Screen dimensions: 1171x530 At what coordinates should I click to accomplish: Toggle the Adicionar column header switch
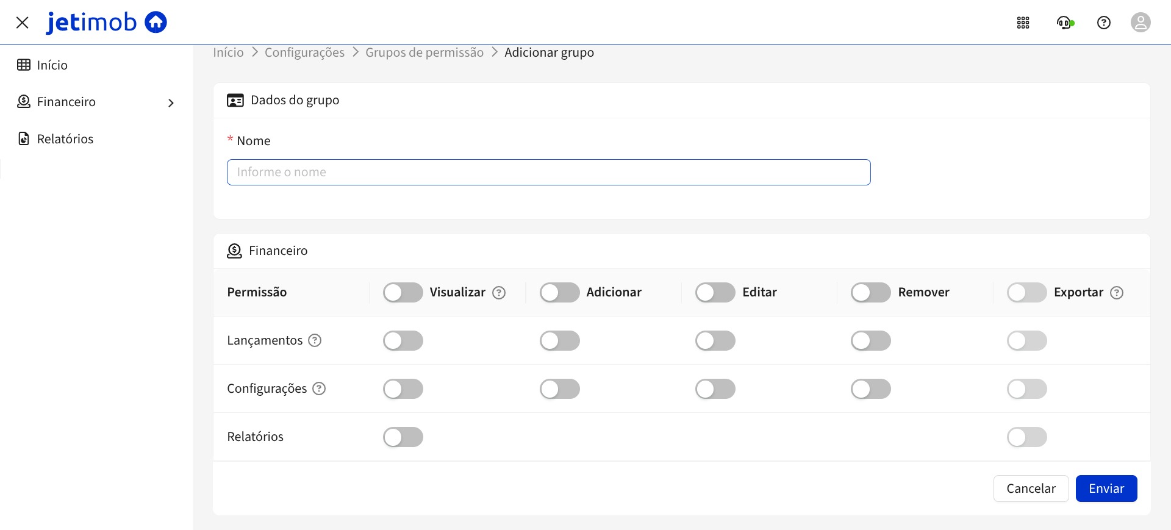(x=559, y=292)
